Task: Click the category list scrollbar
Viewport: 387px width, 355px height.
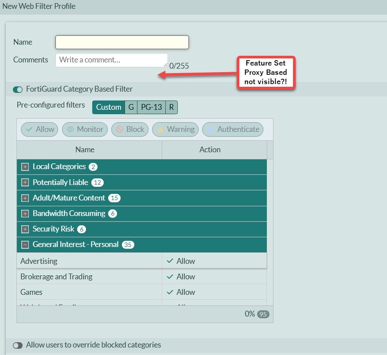Action: [270, 232]
